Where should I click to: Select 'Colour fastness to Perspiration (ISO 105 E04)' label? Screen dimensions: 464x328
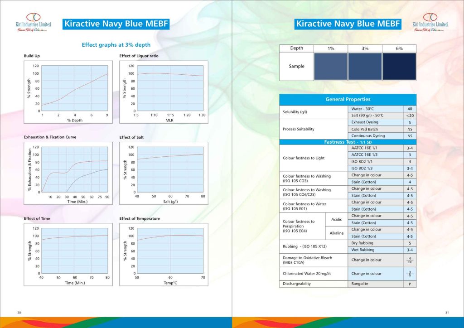[302, 226]
